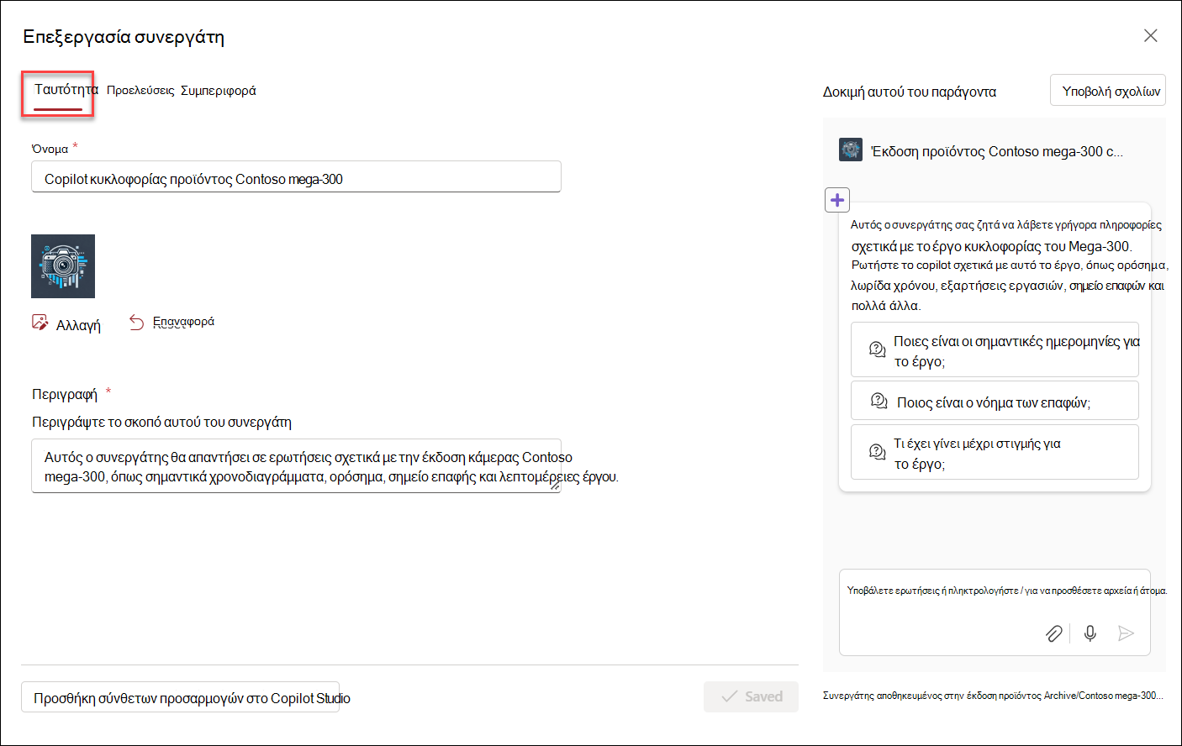This screenshot has height=746, width=1182.
Task: Click the Saved button
Action: [751, 696]
